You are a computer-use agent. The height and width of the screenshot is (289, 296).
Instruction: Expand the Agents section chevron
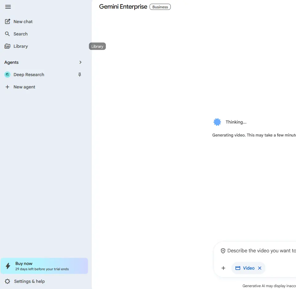80,62
